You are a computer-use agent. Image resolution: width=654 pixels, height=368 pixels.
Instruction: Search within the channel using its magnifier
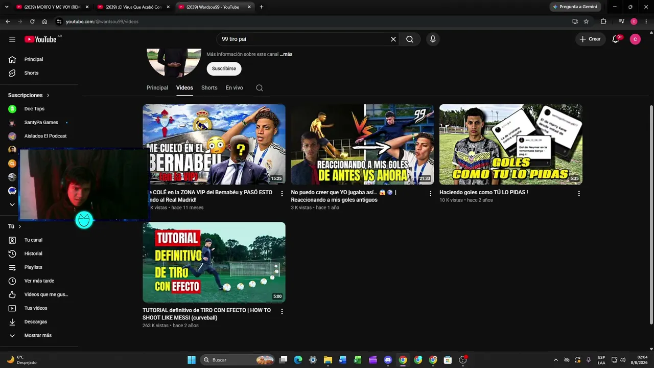(x=260, y=88)
